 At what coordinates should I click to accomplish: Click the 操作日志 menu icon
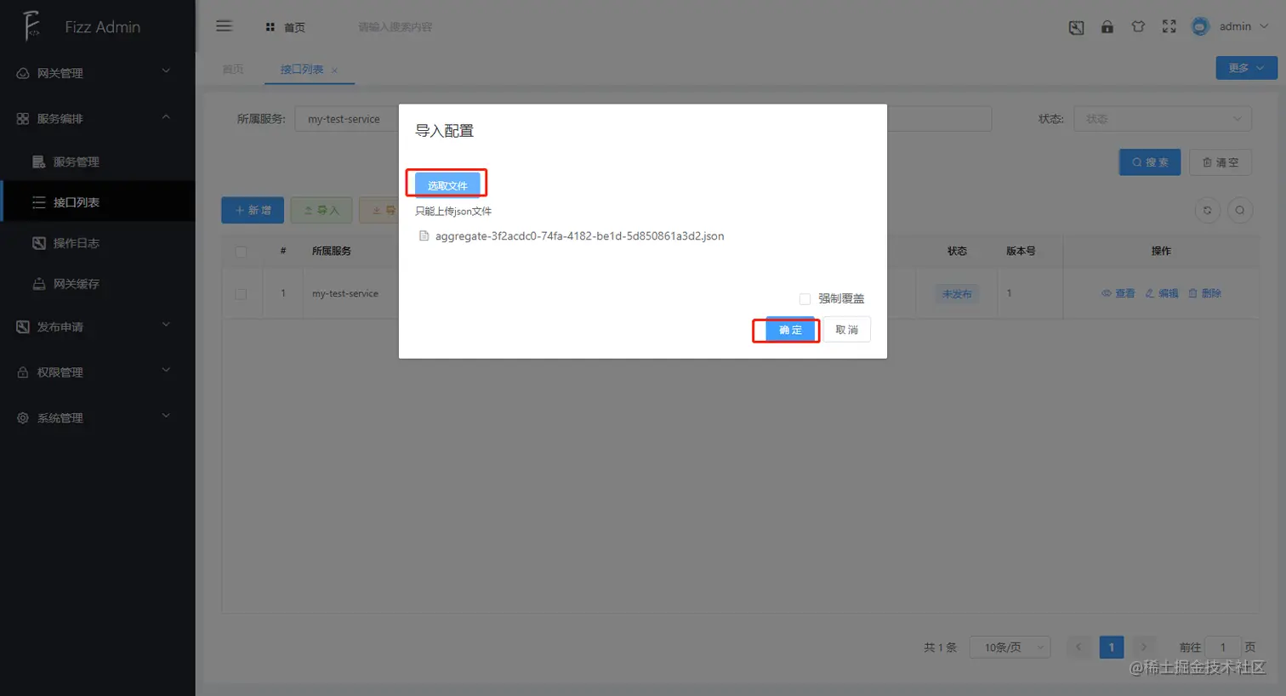39,243
